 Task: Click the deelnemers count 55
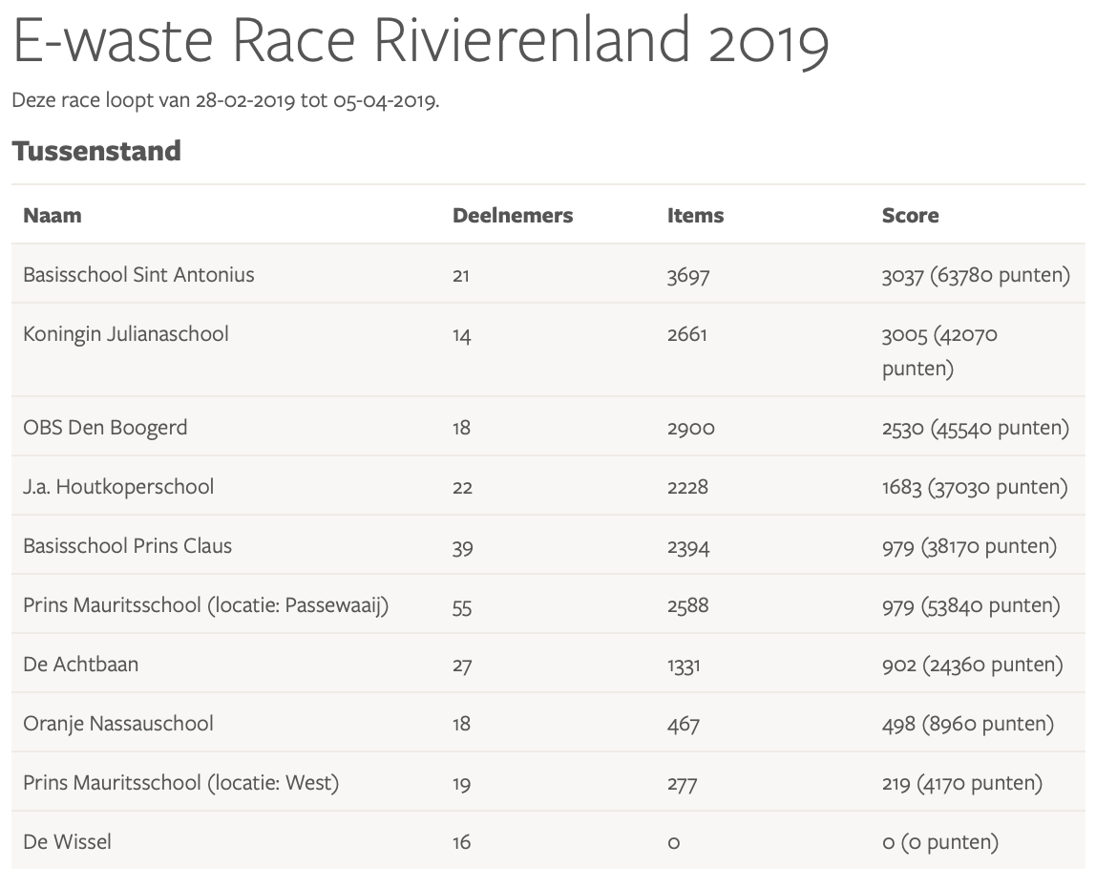tap(462, 607)
